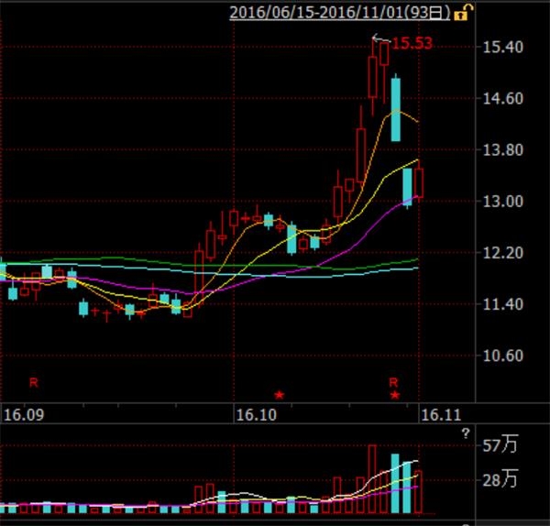Select the last red candlestick at right edge
The image size is (550, 526).
[x=419, y=181]
